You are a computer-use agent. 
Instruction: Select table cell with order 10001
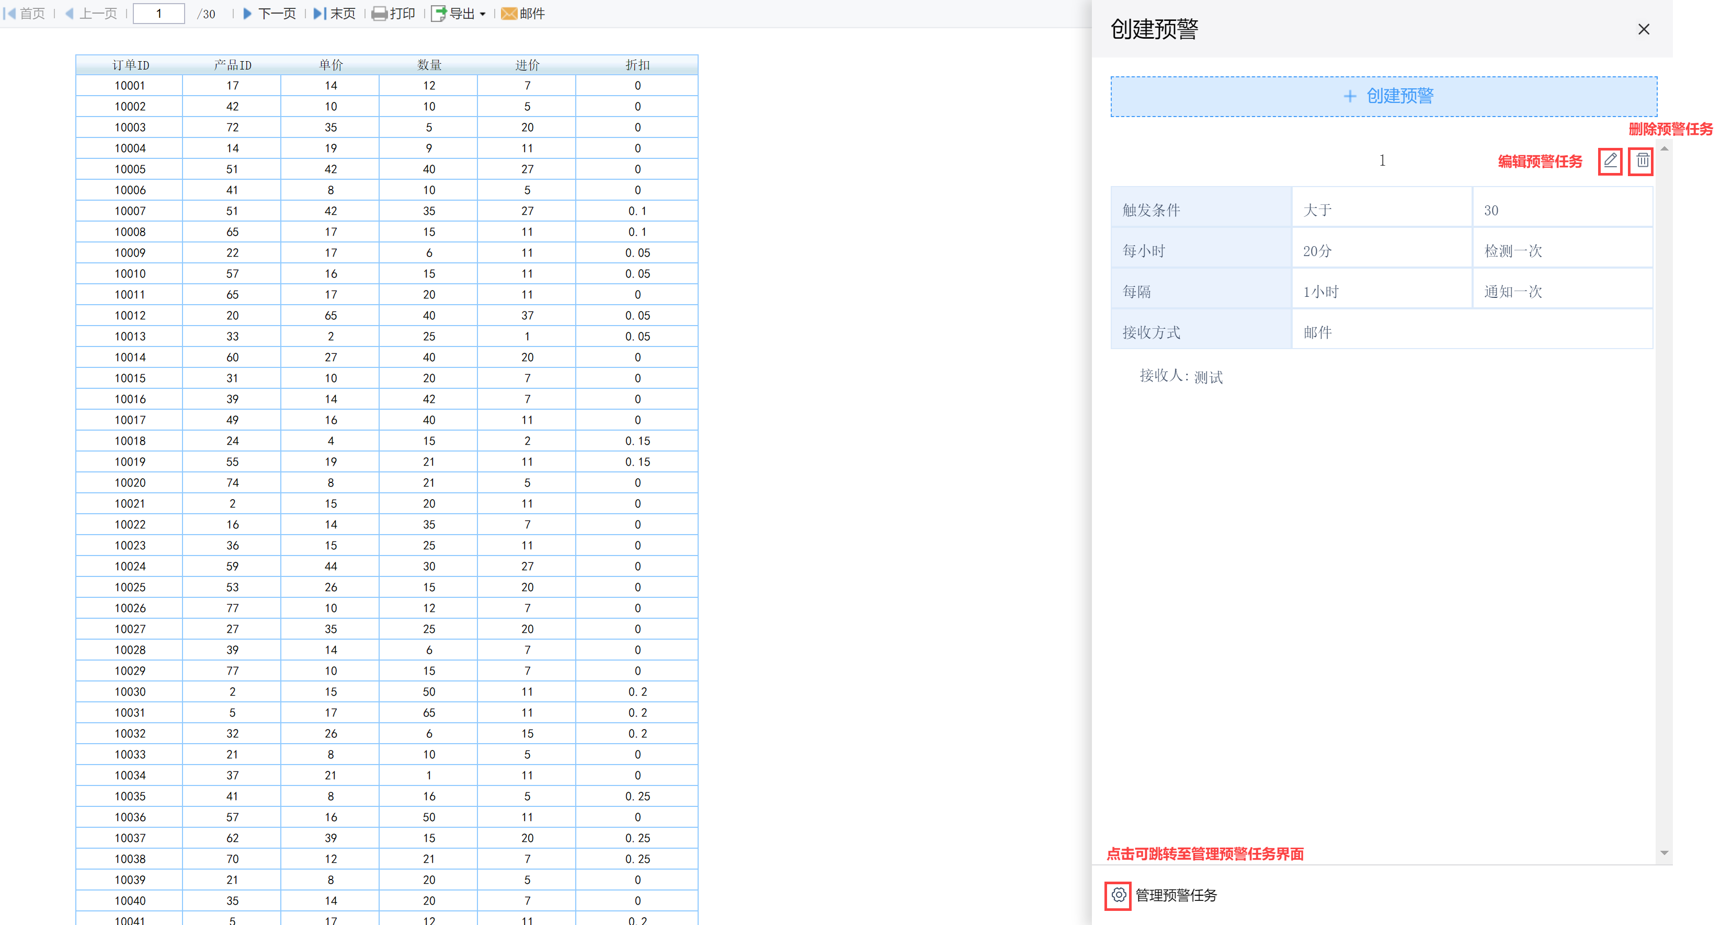click(x=130, y=86)
